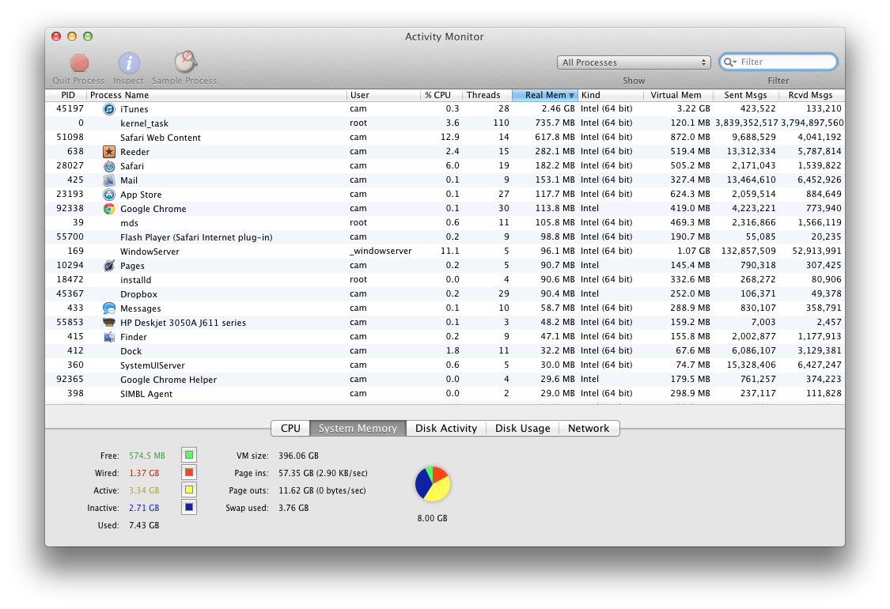The width and height of the screenshot is (890, 609).
Task: Open the Disk Activity tab
Action: [446, 429]
